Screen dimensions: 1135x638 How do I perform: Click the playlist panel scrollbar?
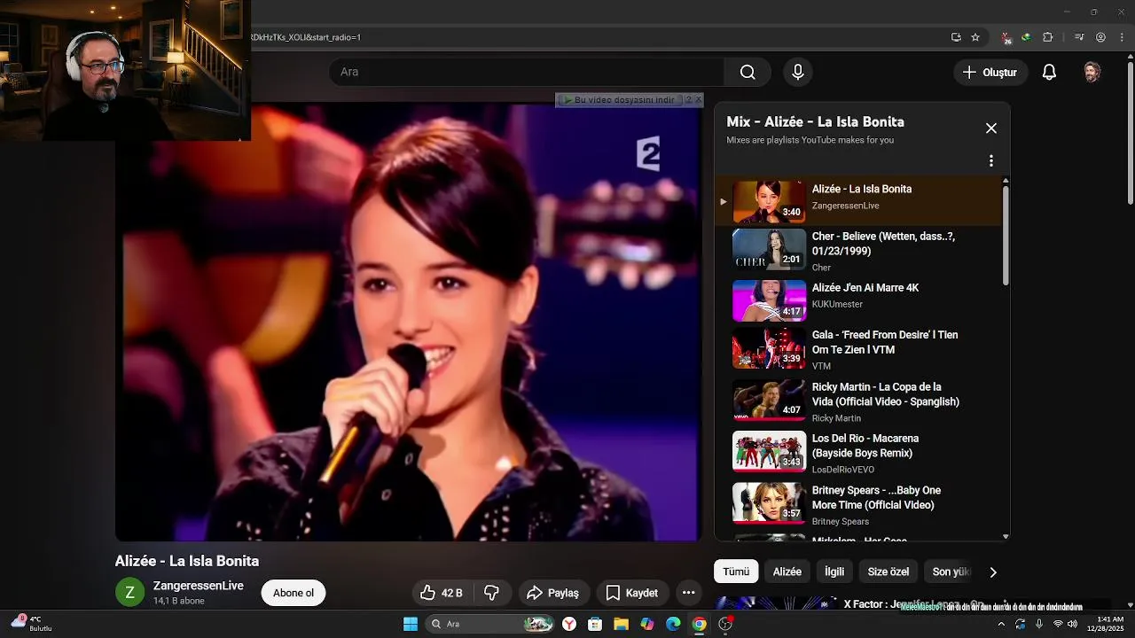(x=1006, y=235)
